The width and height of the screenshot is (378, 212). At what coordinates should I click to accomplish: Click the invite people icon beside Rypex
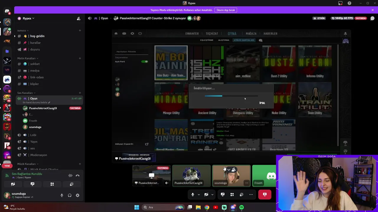(x=79, y=18)
